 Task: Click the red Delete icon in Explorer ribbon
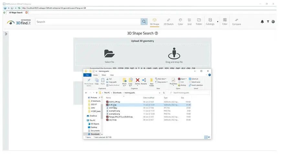coord(137,80)
